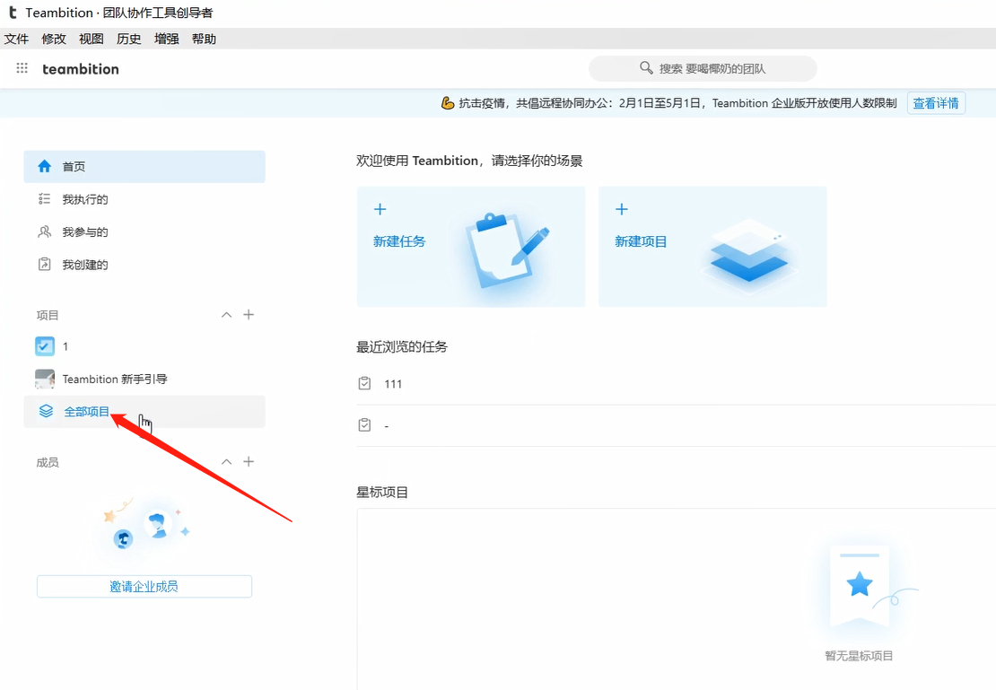This screenshot has width=996, height=690.
Task: Click the plus icon next to 项目
Action: 249,314
